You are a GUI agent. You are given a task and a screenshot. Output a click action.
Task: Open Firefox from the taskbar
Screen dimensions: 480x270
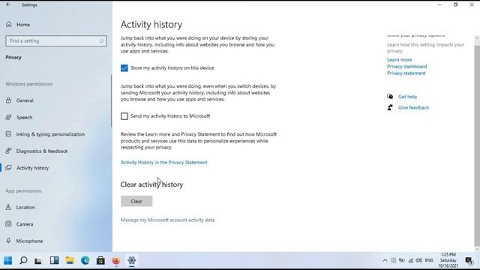(116, 260)
